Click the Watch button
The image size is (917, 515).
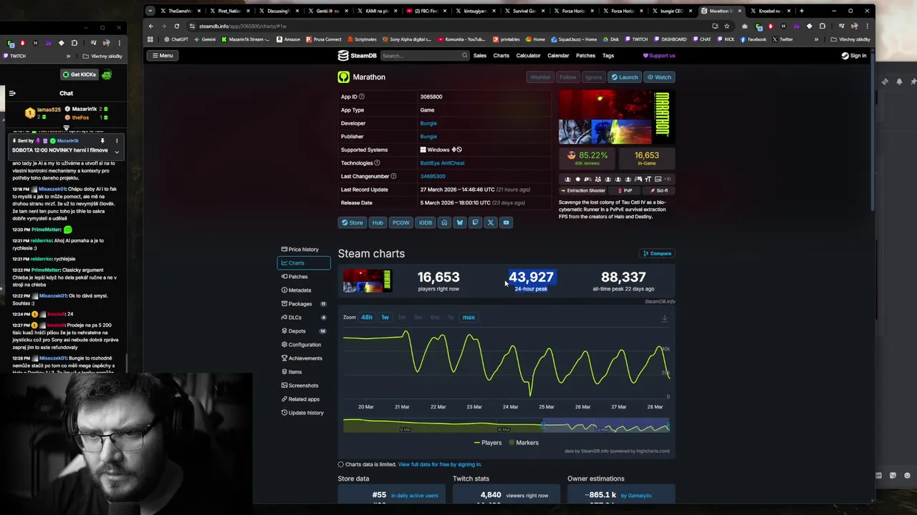[659, 77]
